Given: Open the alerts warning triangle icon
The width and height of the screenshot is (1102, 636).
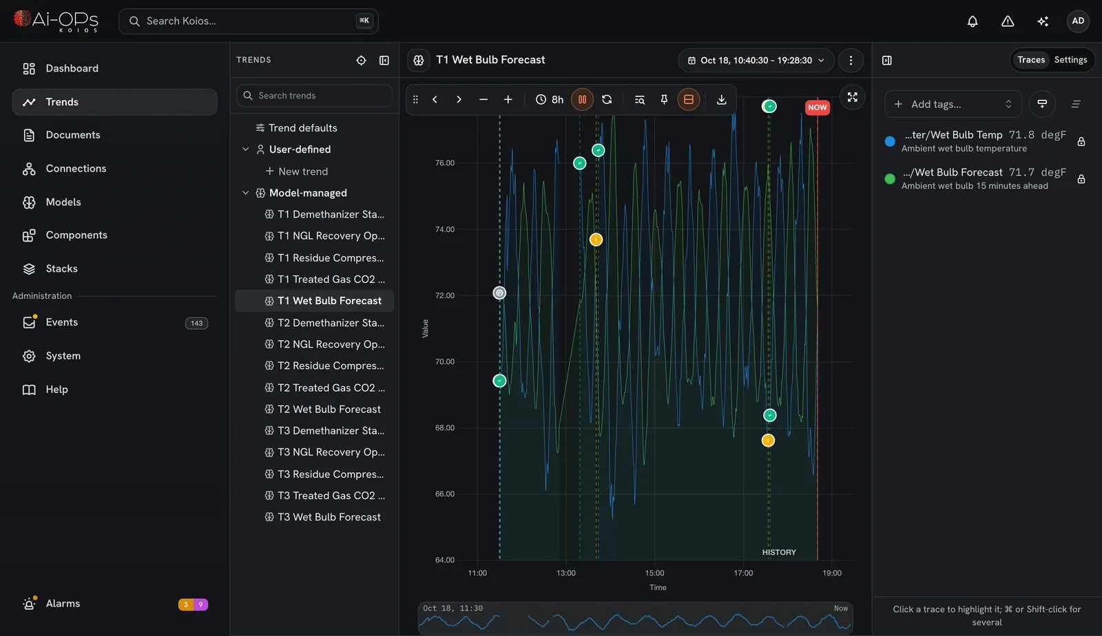Looking at the screenshot, I should (x=1008, y=21).
